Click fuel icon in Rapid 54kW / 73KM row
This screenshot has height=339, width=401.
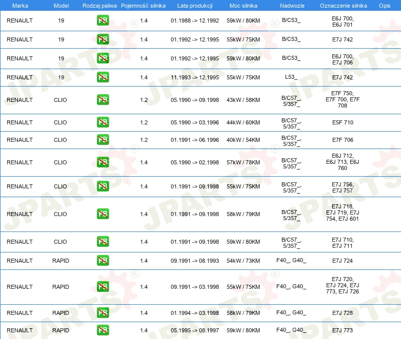[103, 260]
